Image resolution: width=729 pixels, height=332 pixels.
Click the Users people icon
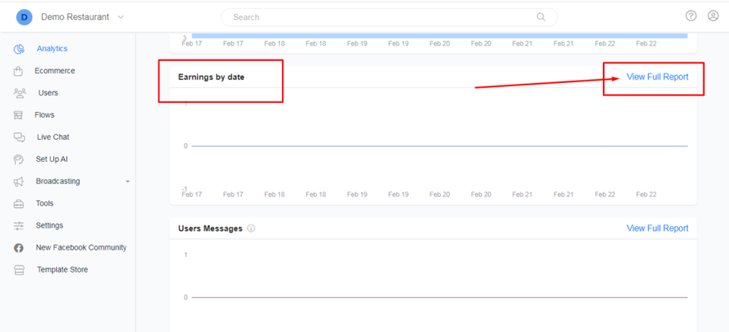20,93
